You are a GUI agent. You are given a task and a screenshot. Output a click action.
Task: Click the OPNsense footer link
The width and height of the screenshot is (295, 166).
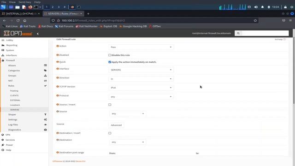tap(57, 161)
